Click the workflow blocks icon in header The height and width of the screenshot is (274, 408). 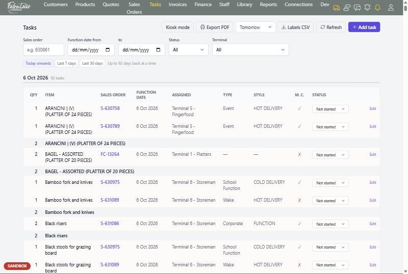tap(347, 8)
